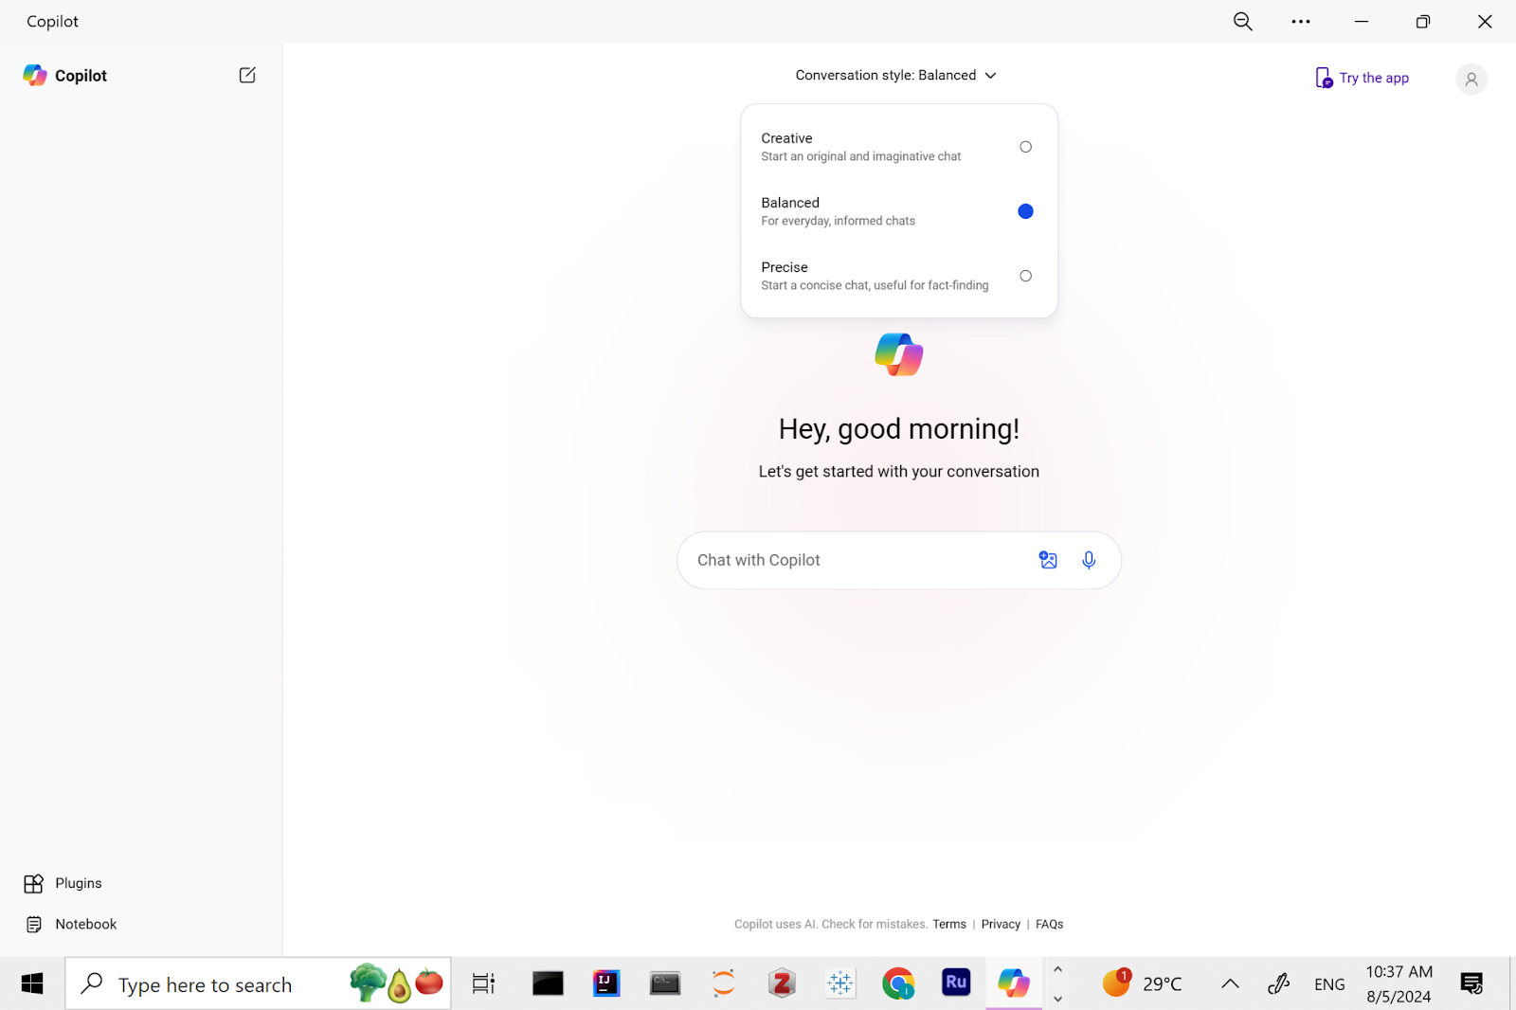This screenshot has height=1010, width=1516.
Task: Click the Copilot logo in the sidebar
Action: coord(35,76)
